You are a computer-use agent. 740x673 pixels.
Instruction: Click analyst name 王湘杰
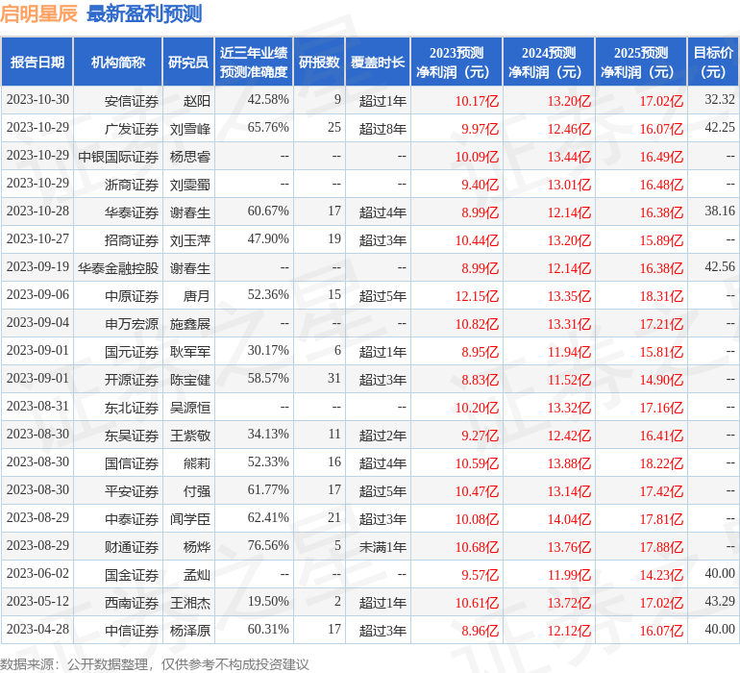[190, 602]
